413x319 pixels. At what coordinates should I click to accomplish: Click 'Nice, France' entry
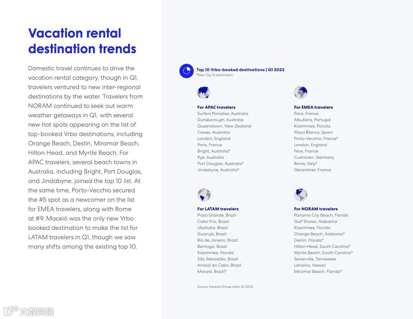click(x=306, y=151)
